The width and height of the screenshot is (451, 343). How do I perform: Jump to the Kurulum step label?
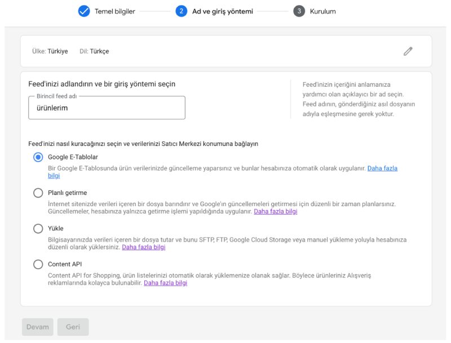pos(322,11)
